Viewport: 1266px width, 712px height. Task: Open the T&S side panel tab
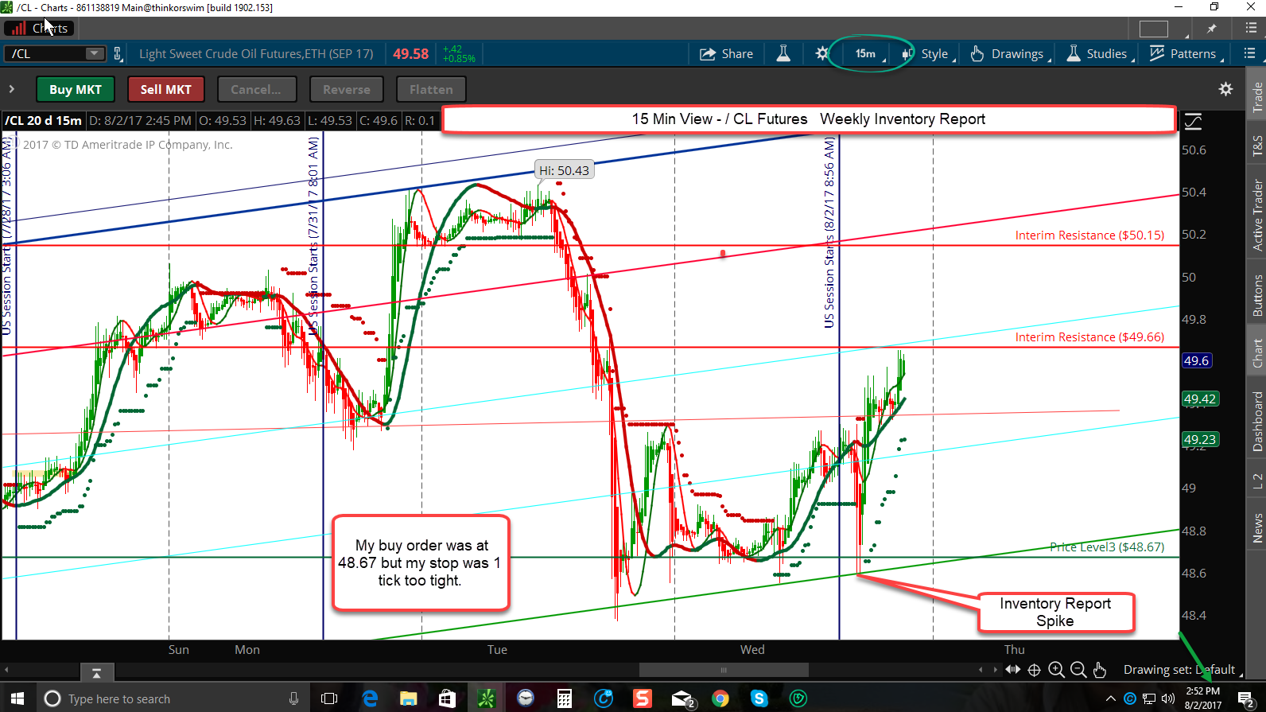pos(1257,146)
